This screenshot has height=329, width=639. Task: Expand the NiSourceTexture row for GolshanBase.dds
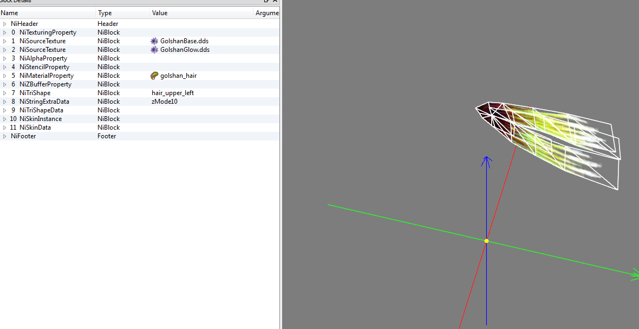click(x=4, y=41)
